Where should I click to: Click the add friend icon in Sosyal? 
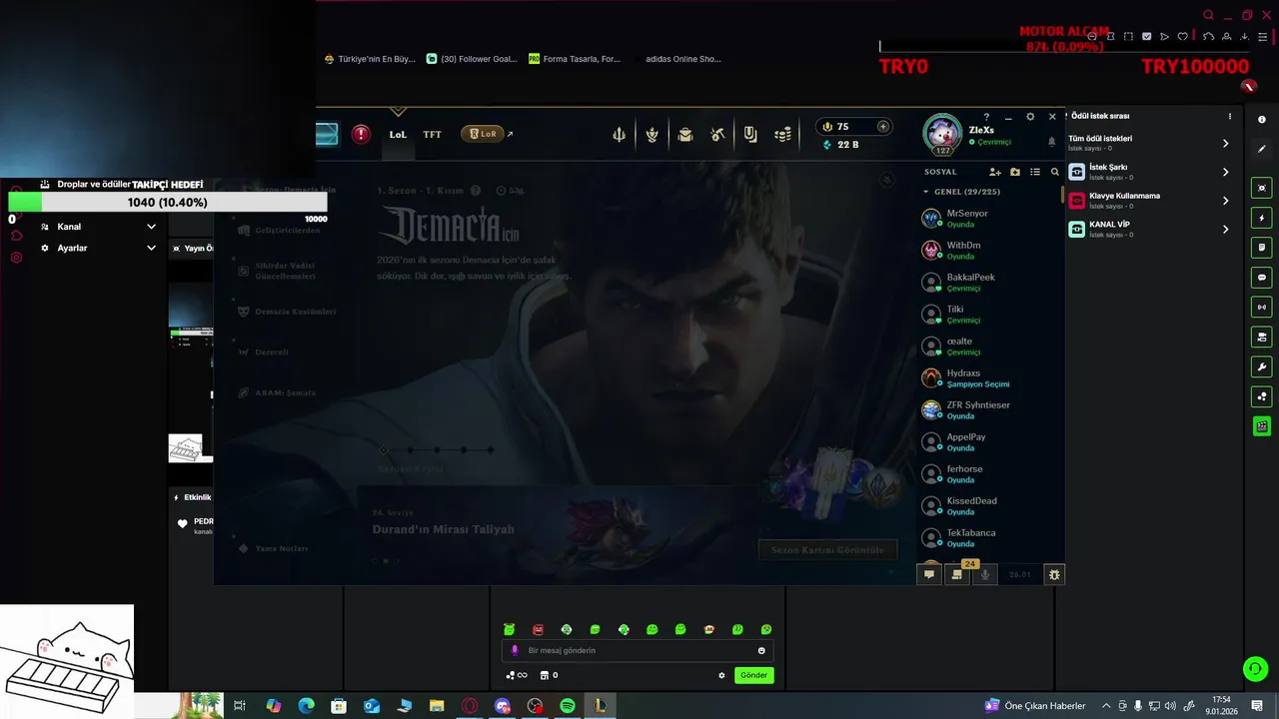click(x=995, y=172)
